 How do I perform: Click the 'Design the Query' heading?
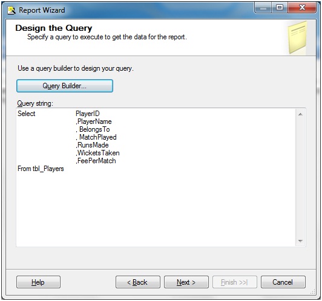coord(54,28)
